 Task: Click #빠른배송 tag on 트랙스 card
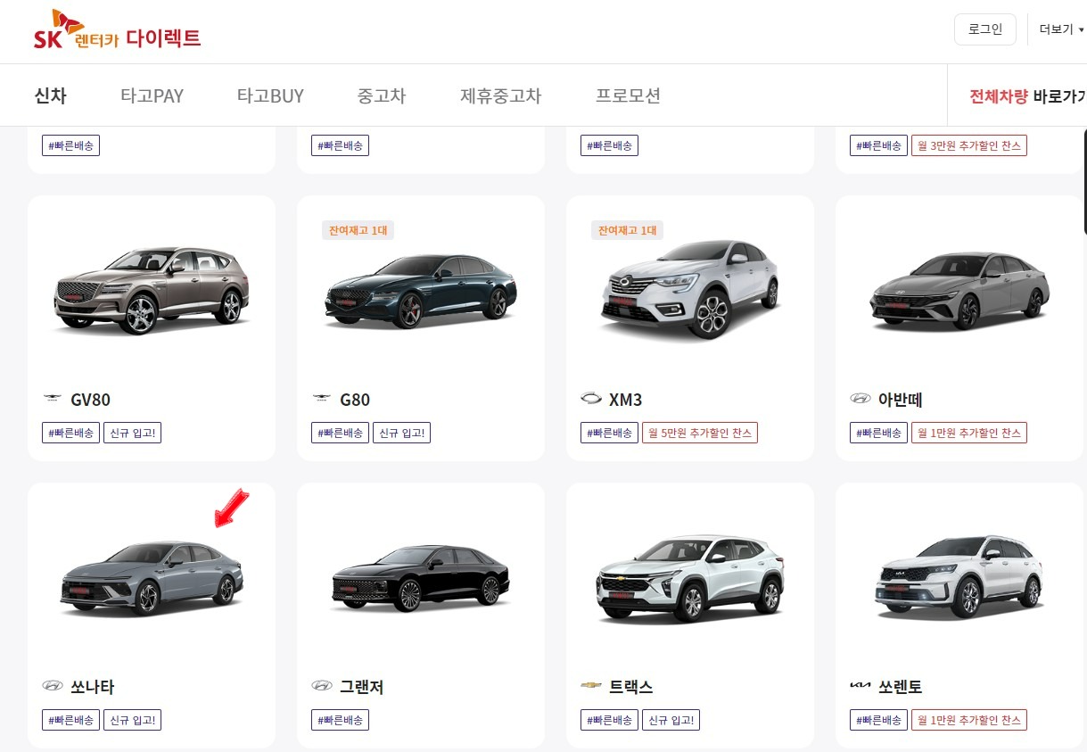609,720
